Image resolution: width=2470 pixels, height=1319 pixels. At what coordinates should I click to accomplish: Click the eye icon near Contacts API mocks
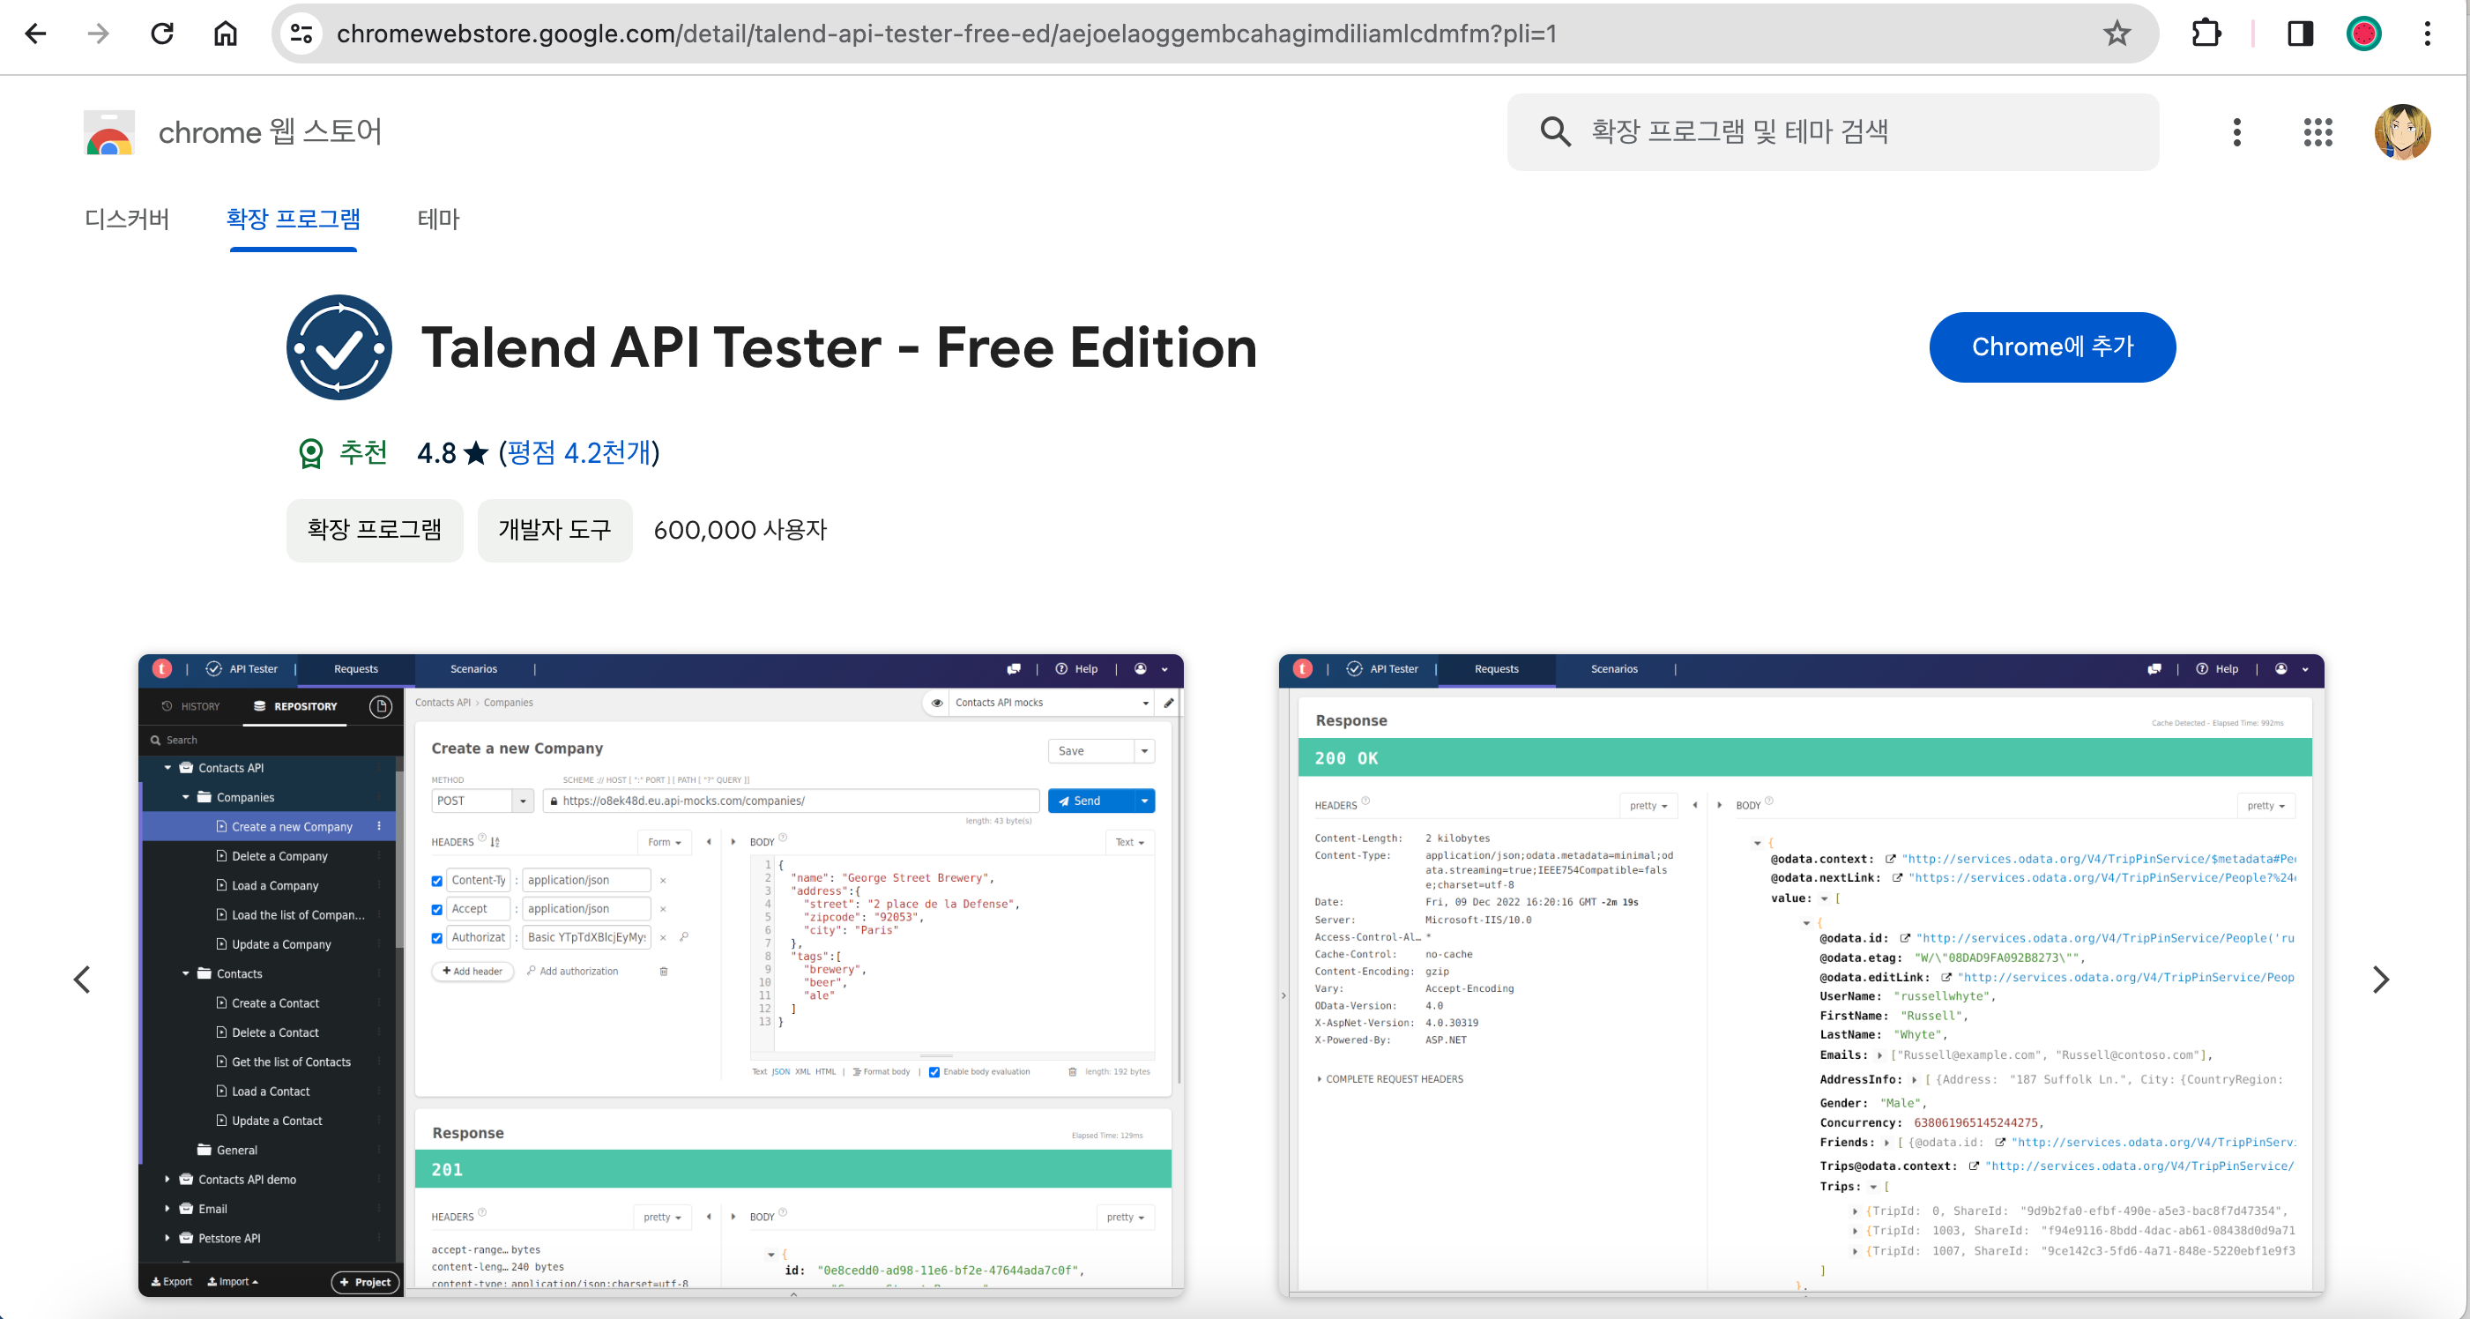[937, 704]
